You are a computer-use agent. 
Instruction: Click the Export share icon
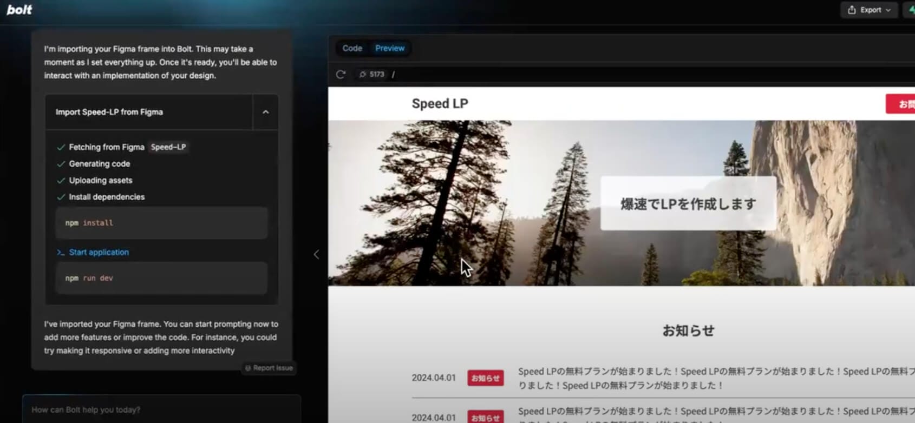[852, 10]
